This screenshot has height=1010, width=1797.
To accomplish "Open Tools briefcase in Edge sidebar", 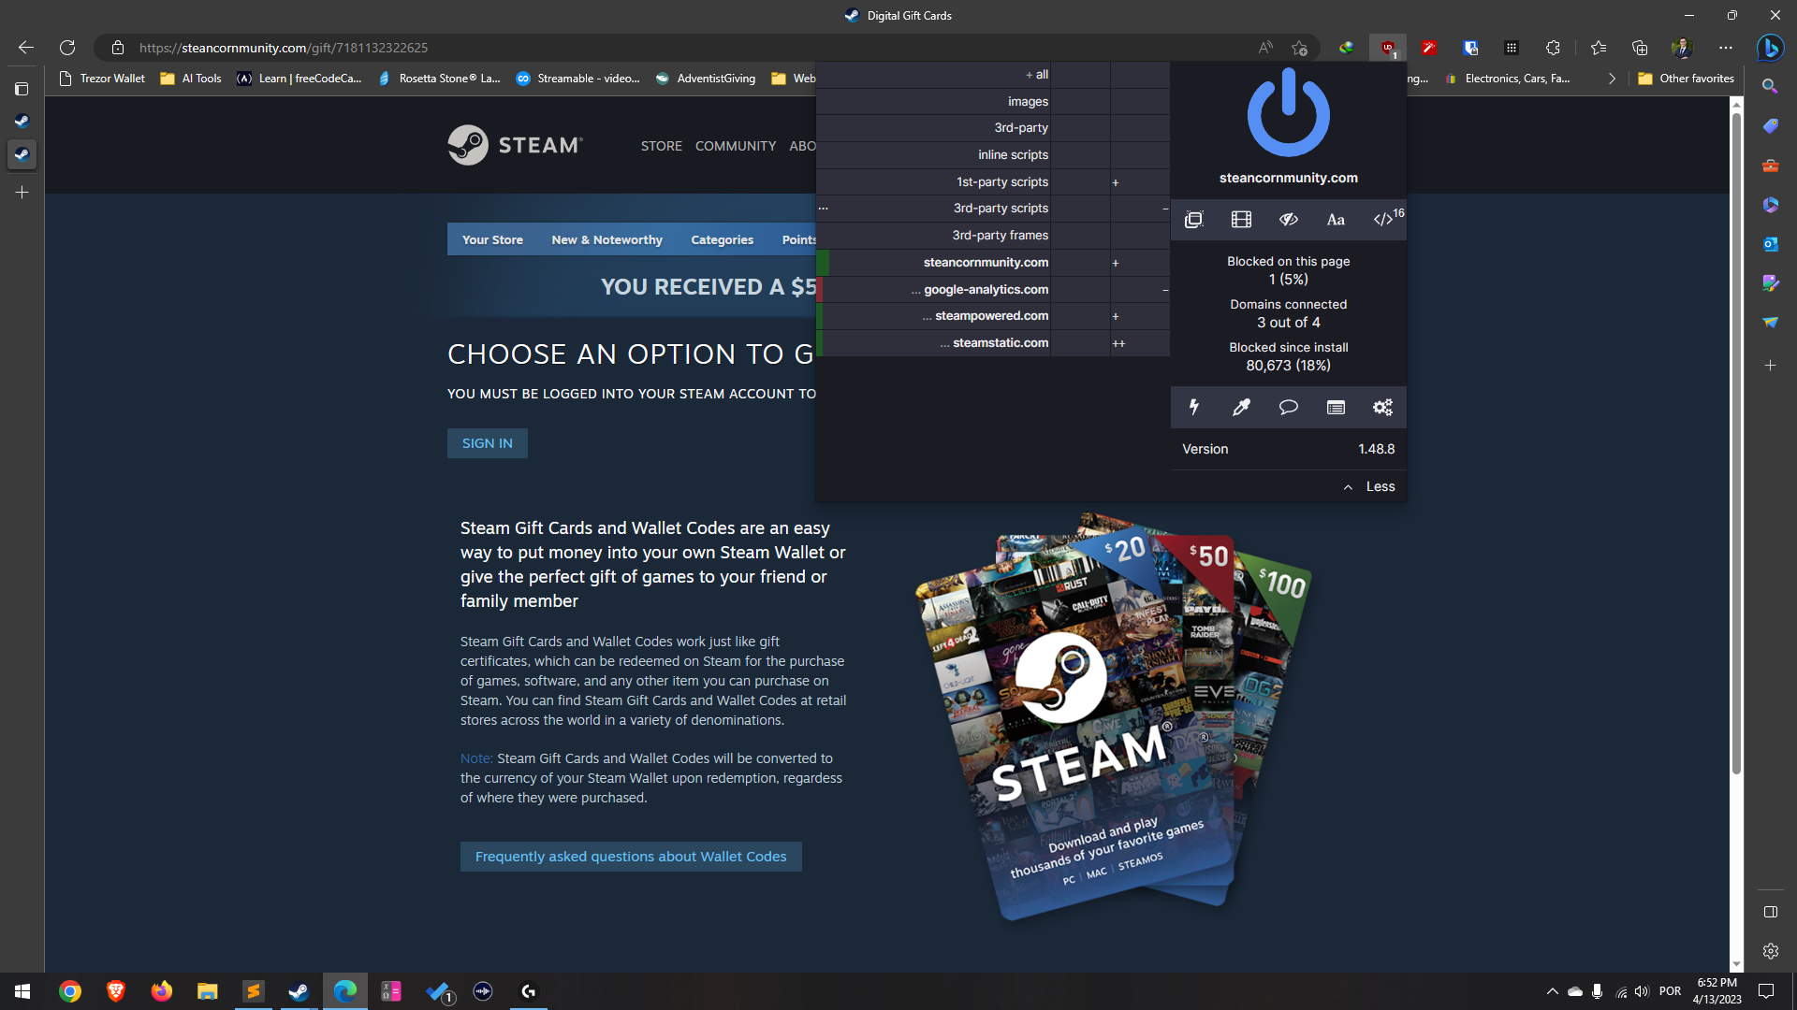I will [x=1770, y=166].
